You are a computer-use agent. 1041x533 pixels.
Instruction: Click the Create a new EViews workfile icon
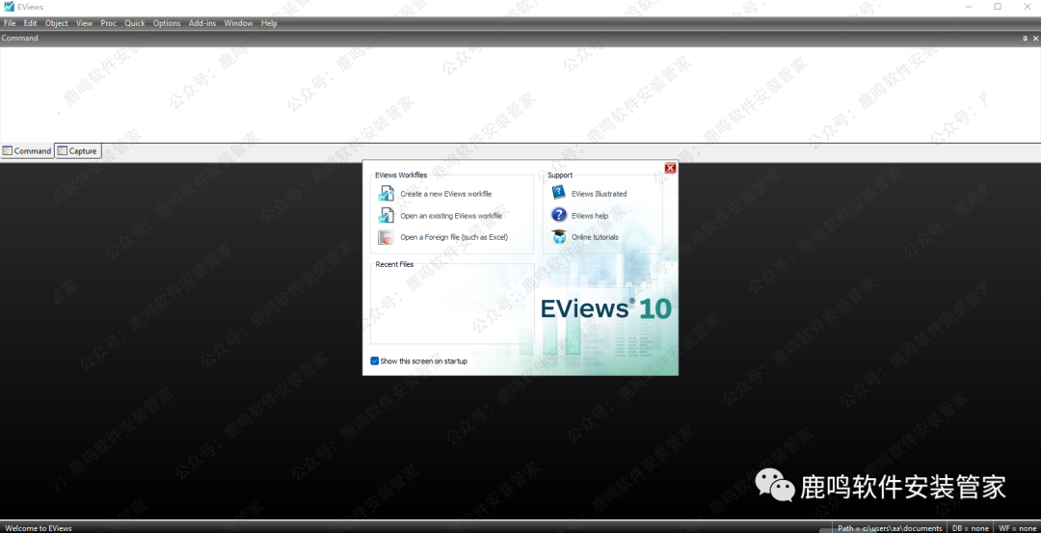(386, 194)
